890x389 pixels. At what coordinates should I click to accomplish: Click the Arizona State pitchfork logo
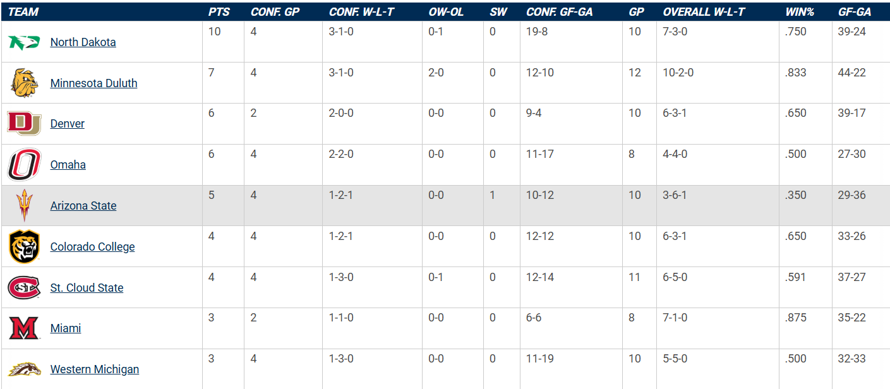coord(24,206)
